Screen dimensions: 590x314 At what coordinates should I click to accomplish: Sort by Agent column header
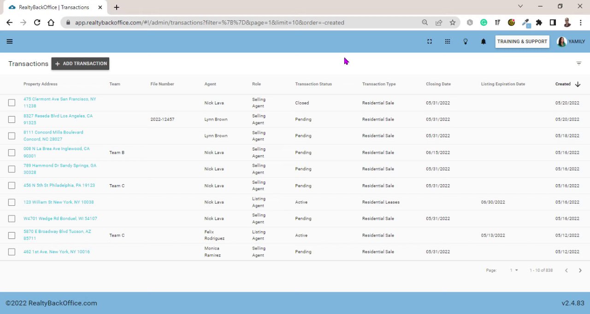[210, 84]
